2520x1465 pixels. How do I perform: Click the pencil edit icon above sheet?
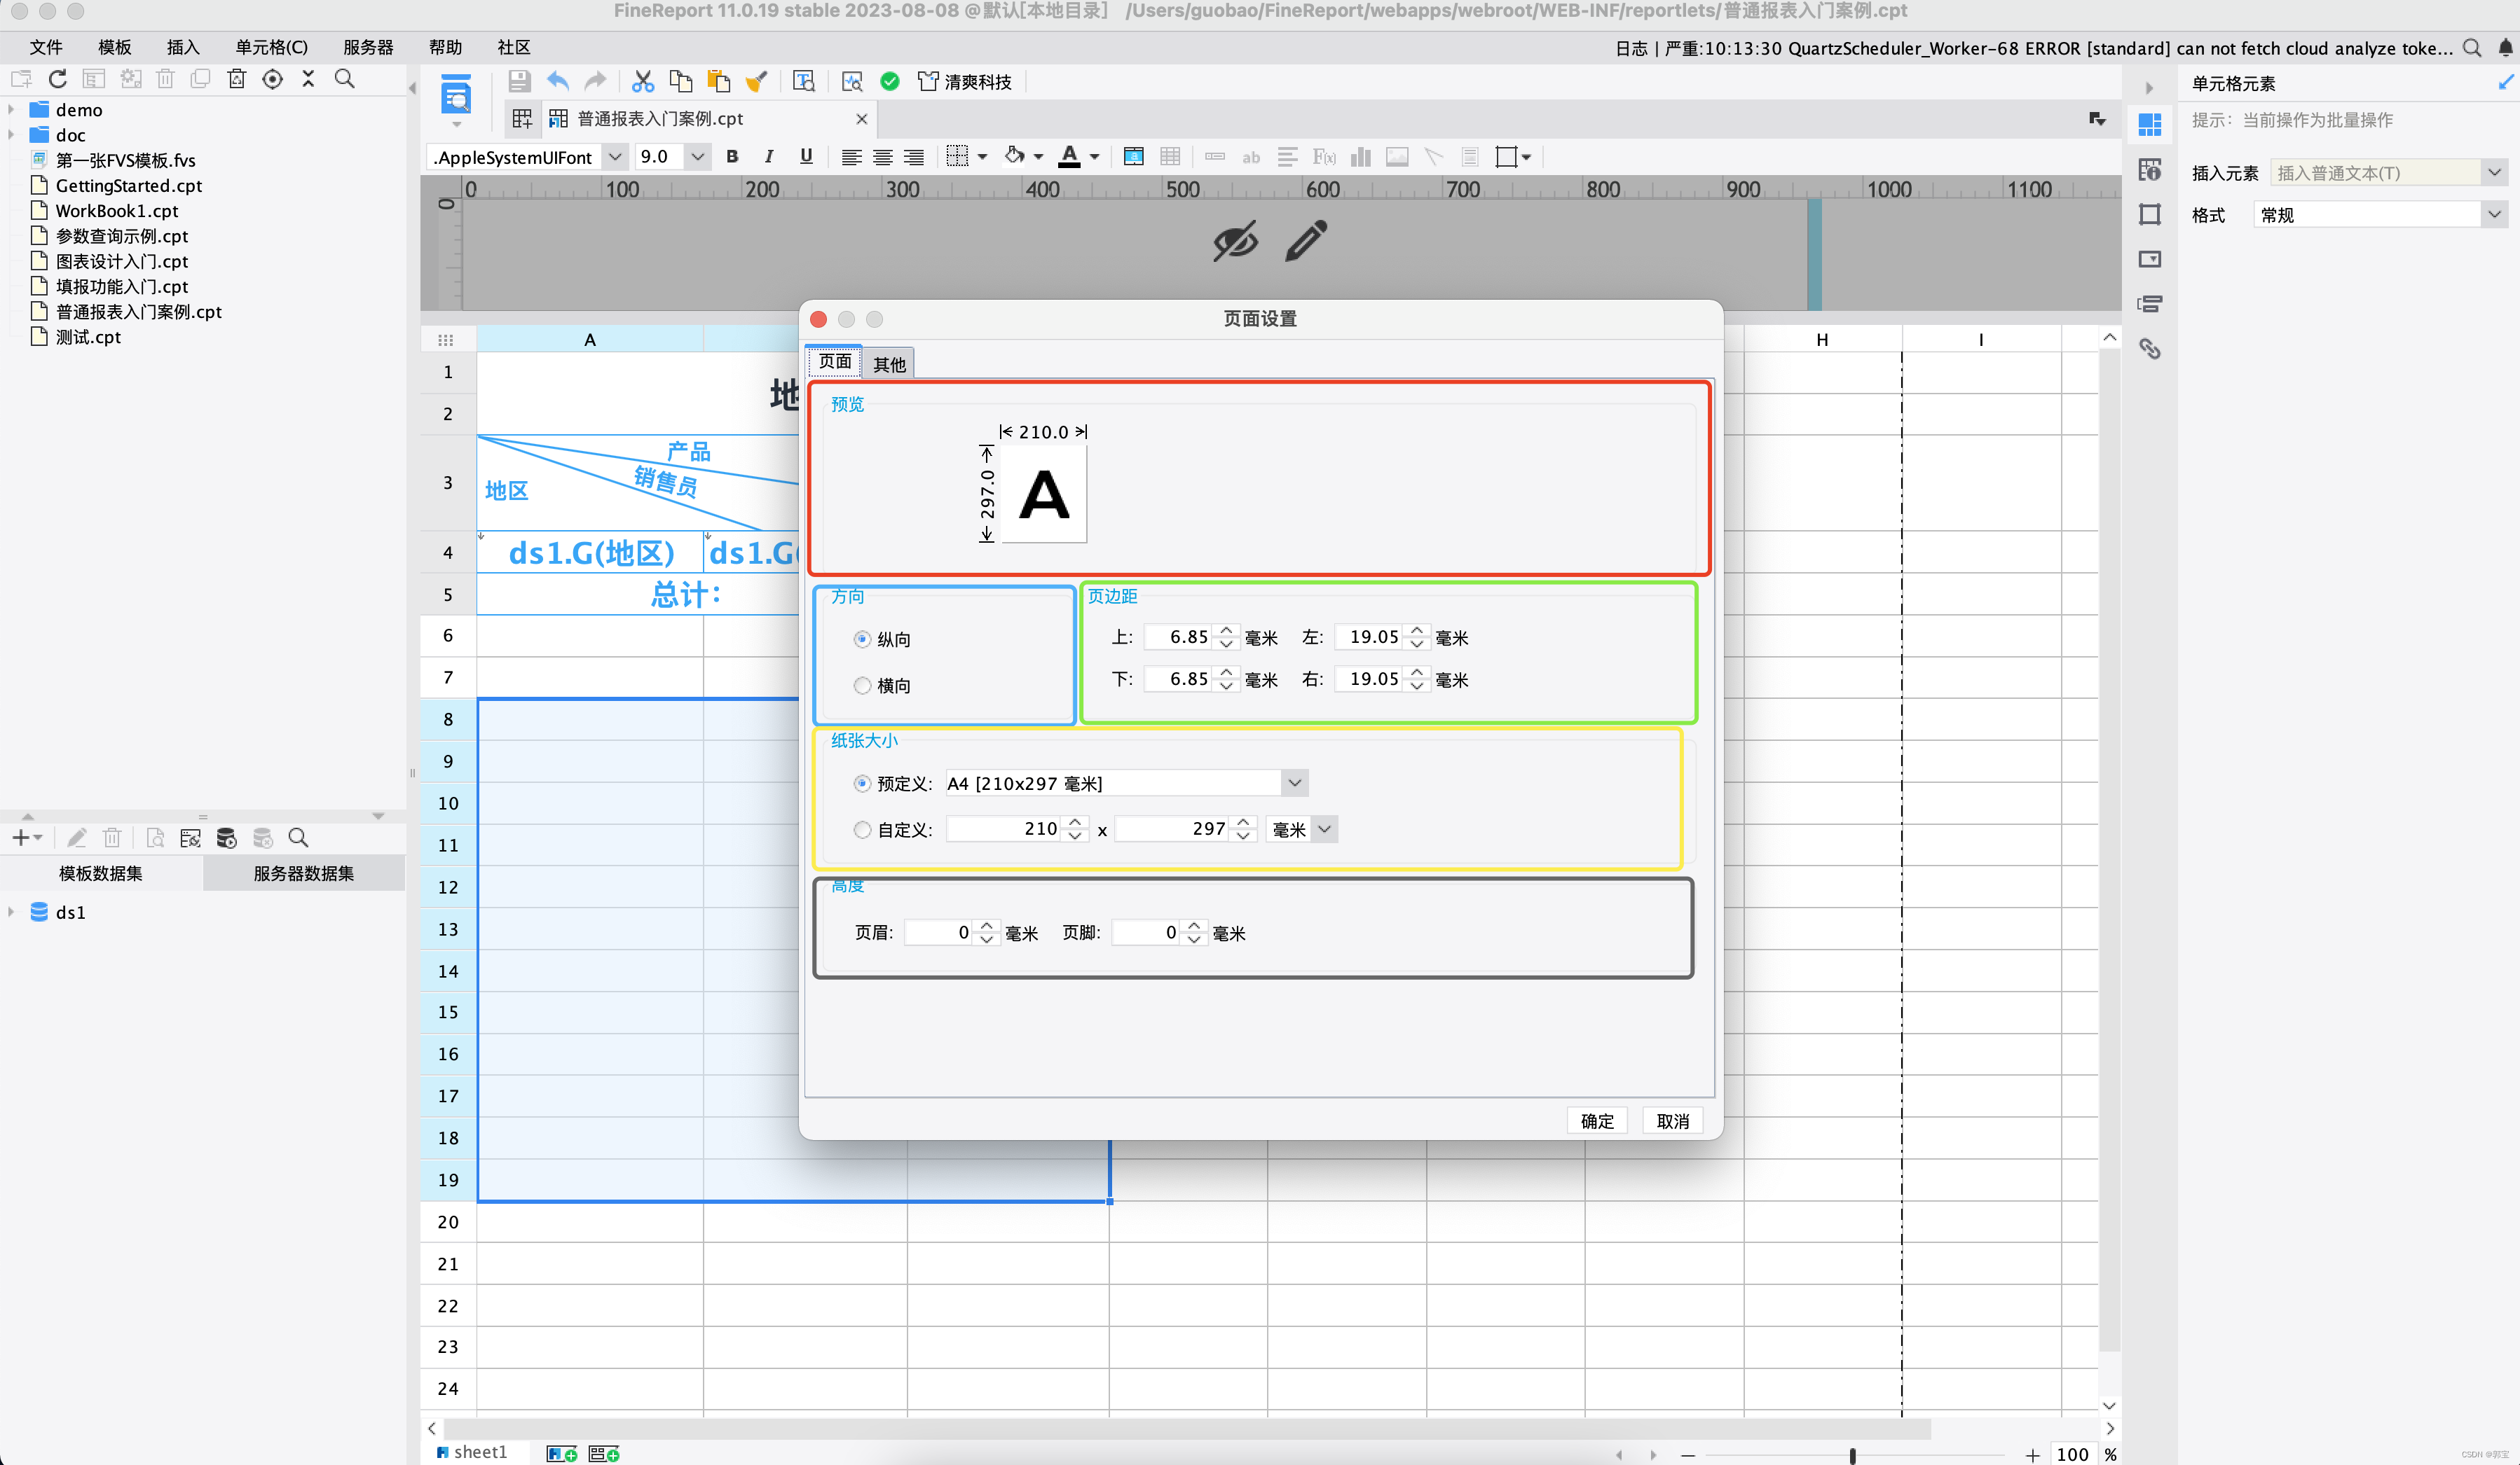(x=1305, y=241)
